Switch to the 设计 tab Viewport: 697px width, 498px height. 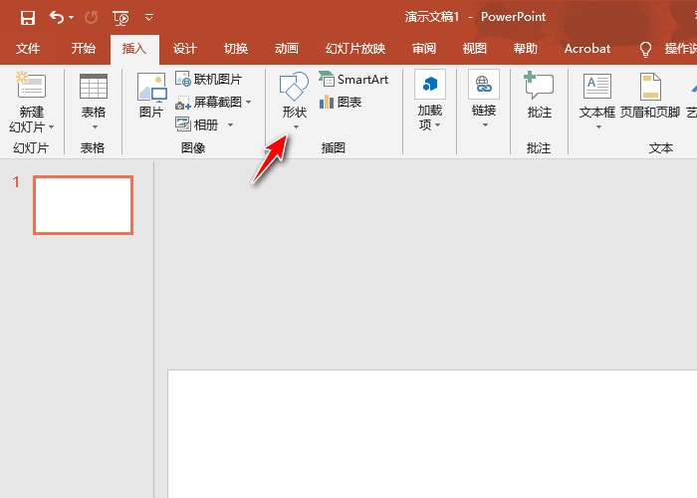185,49
